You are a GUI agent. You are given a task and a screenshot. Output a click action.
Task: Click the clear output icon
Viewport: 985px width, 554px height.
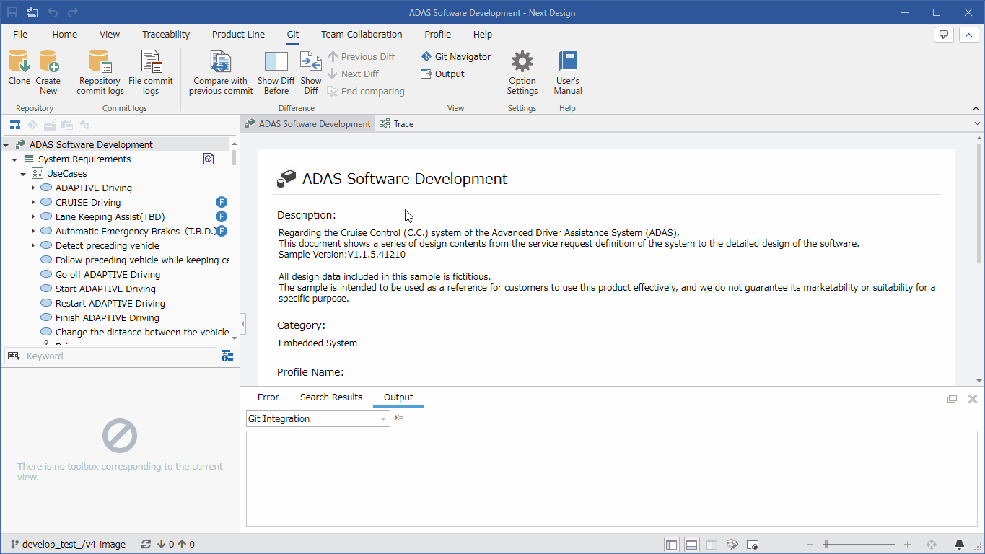pyautogui.click(x=399, y=419)
